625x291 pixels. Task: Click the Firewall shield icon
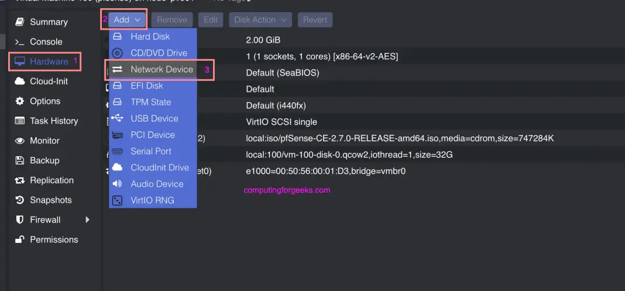click(20, 220)
